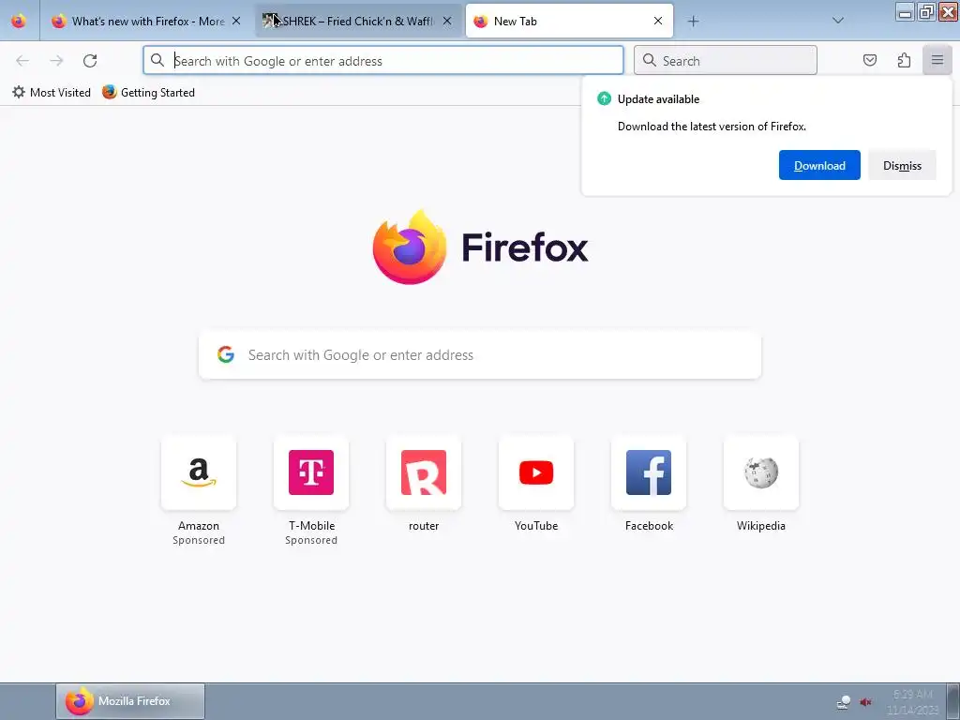Switch to What's new with Firefox tab
Screen dimensions: 960x720
(145, 21)
